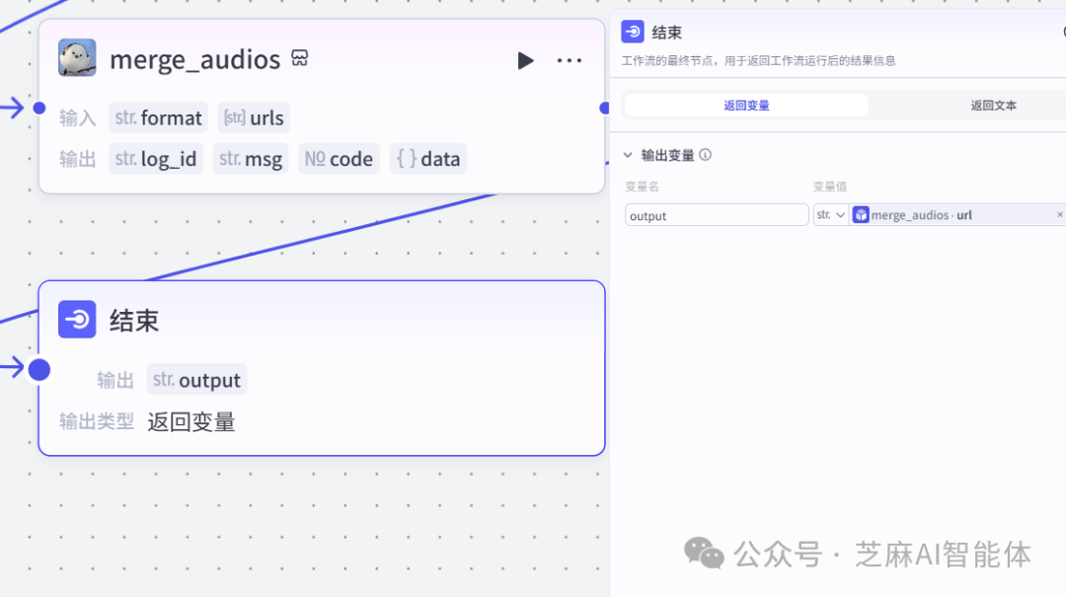Click the data output tag
This screenshot has height=597, width=1066.
point(428,159)
